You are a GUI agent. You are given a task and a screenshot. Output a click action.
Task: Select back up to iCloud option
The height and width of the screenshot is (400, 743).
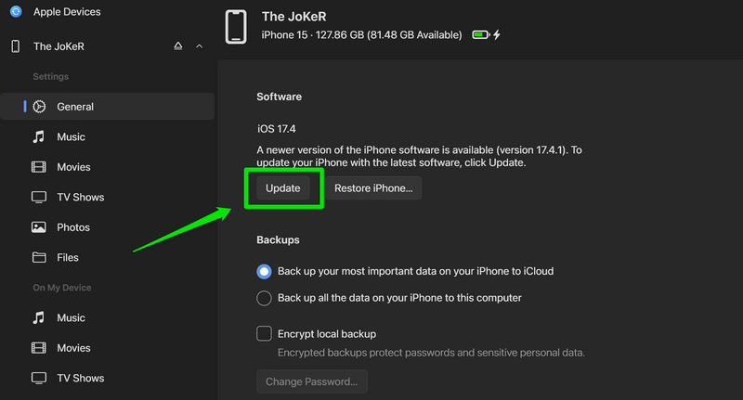[x=264, y=272]
